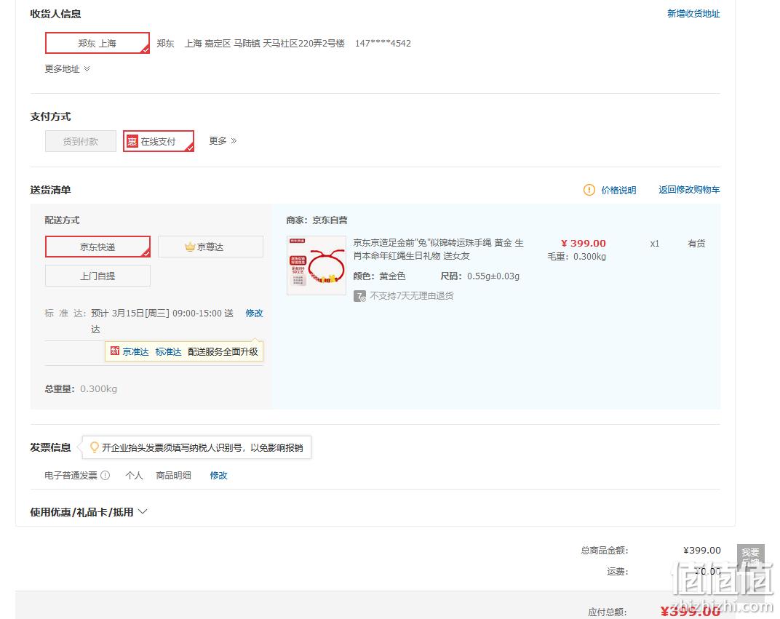This screenshot has height=619, width=780.
Task: Click the phone number 147****4542
Action: (383, 43)
